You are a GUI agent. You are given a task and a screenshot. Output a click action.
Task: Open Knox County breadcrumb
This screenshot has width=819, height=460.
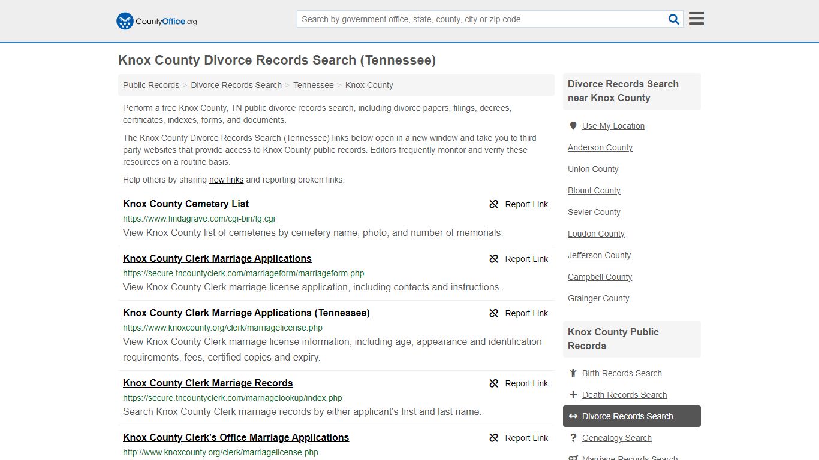tap(369, 85)
